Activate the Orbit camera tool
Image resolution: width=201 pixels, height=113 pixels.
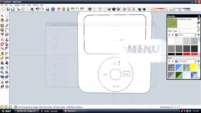point(2,68)
